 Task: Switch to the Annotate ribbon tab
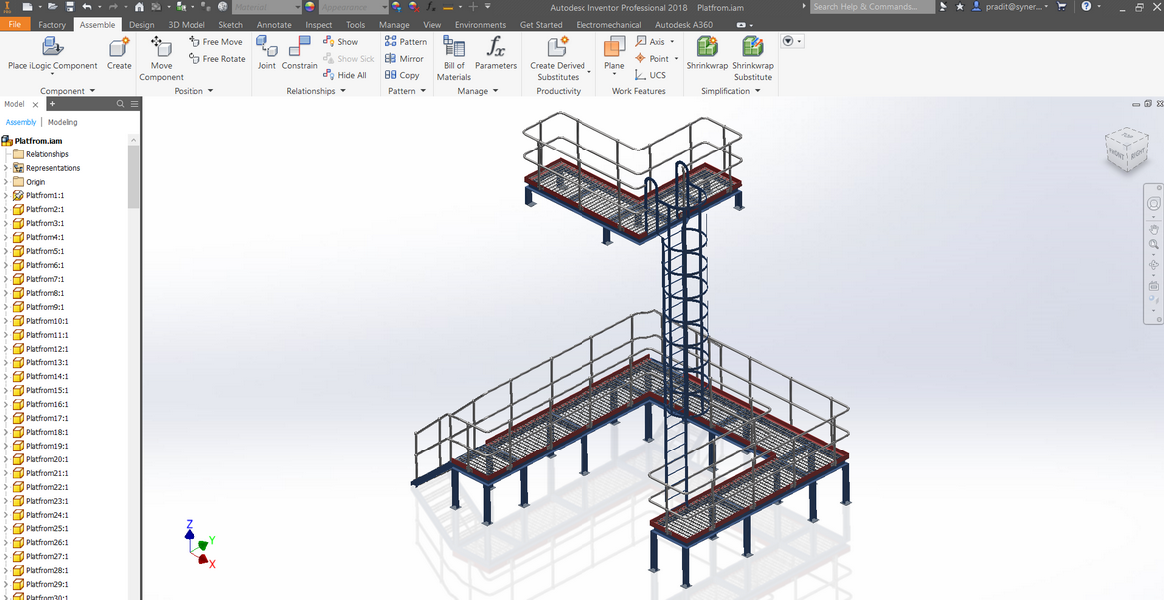274,24
